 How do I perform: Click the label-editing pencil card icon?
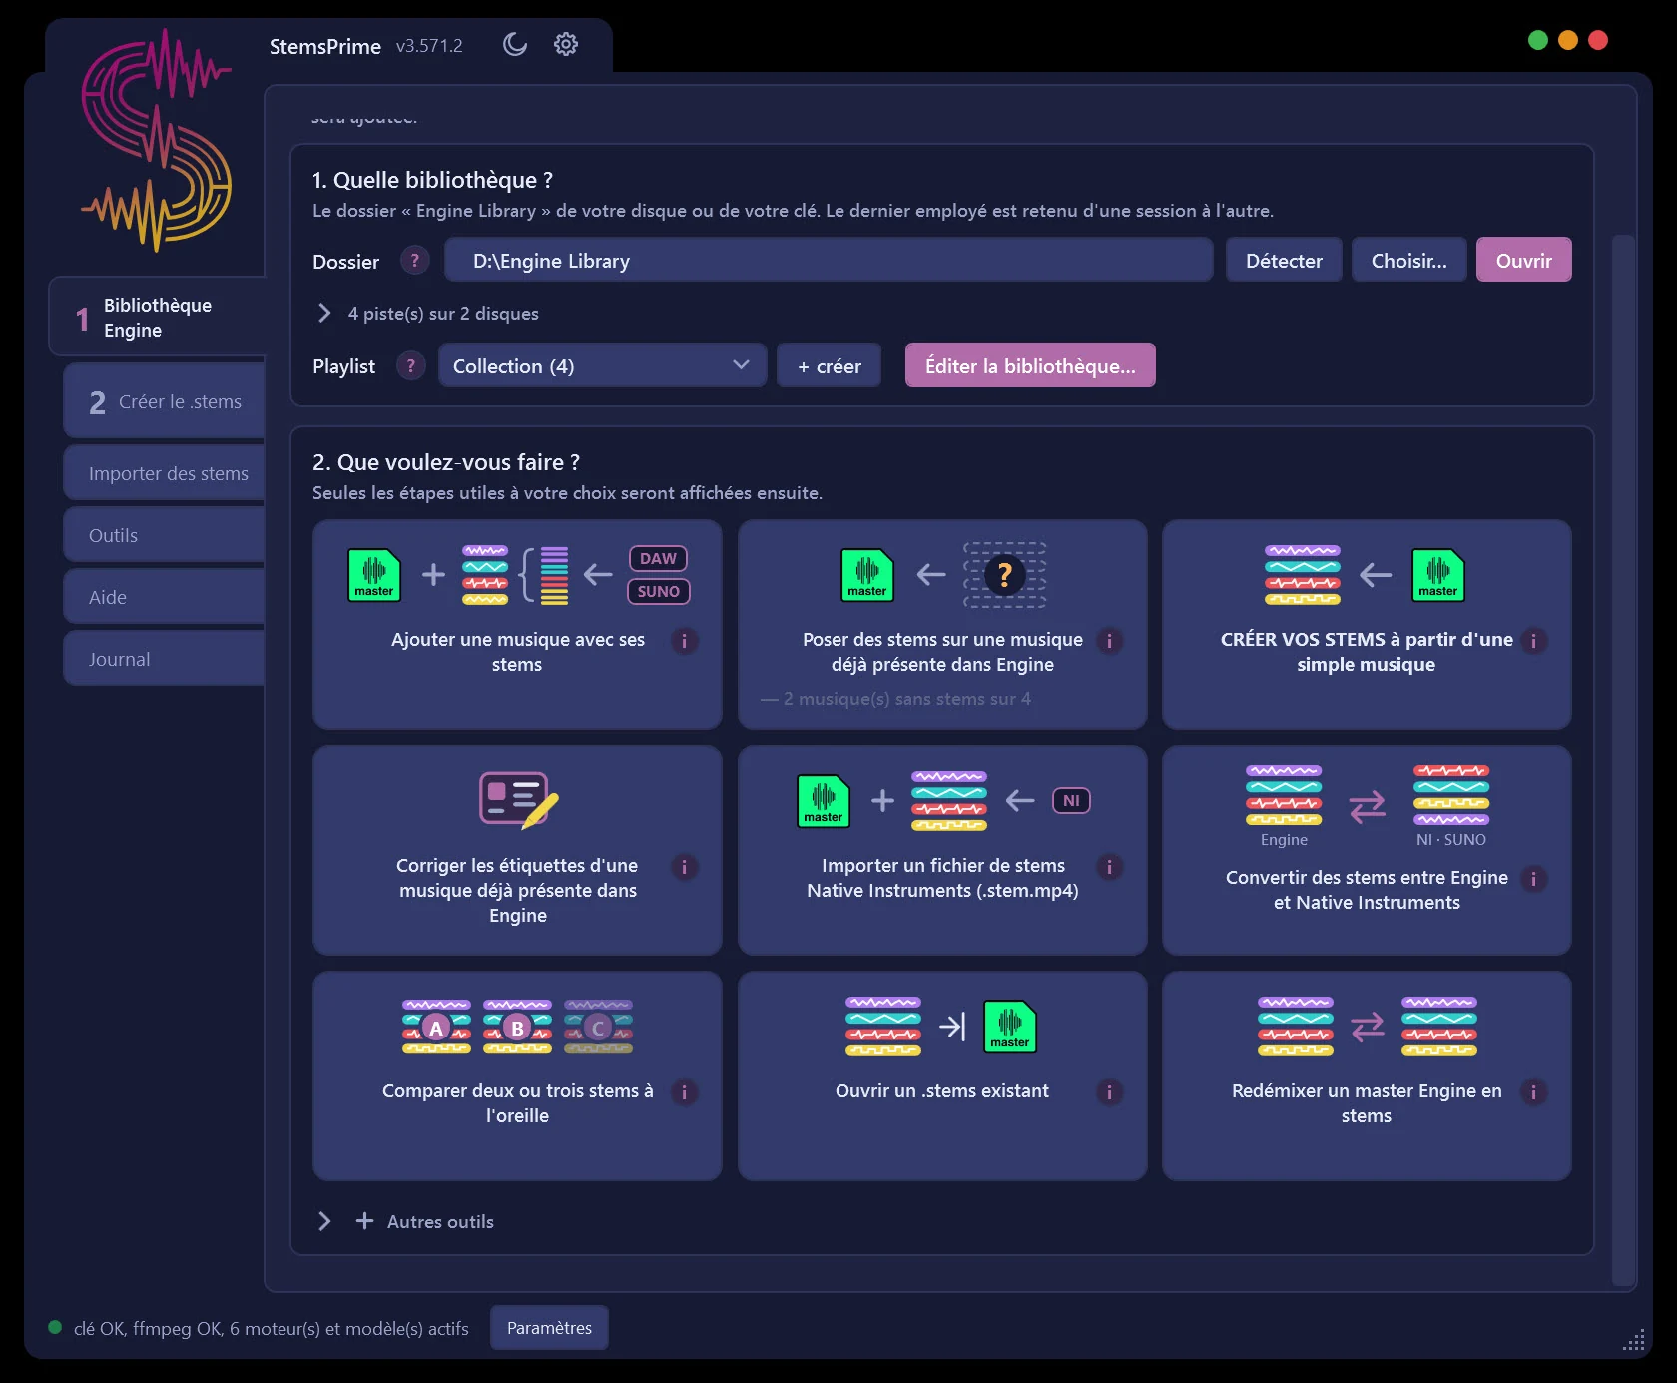[x=518, y=800]
